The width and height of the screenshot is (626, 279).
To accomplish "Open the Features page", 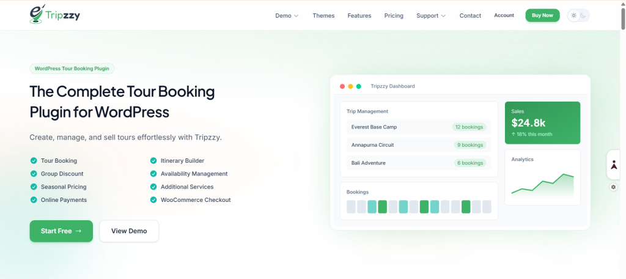I will [x=359, y=15].
